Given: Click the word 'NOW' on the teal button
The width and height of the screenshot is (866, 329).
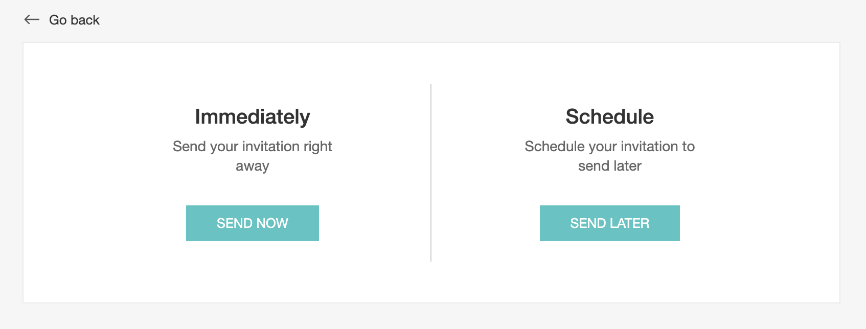Looking at the screenshot, I should [272, 223].
